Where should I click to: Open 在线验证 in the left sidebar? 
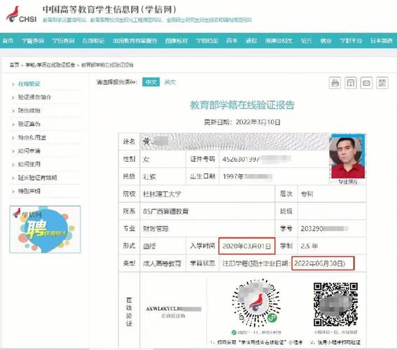coord(29,84)
